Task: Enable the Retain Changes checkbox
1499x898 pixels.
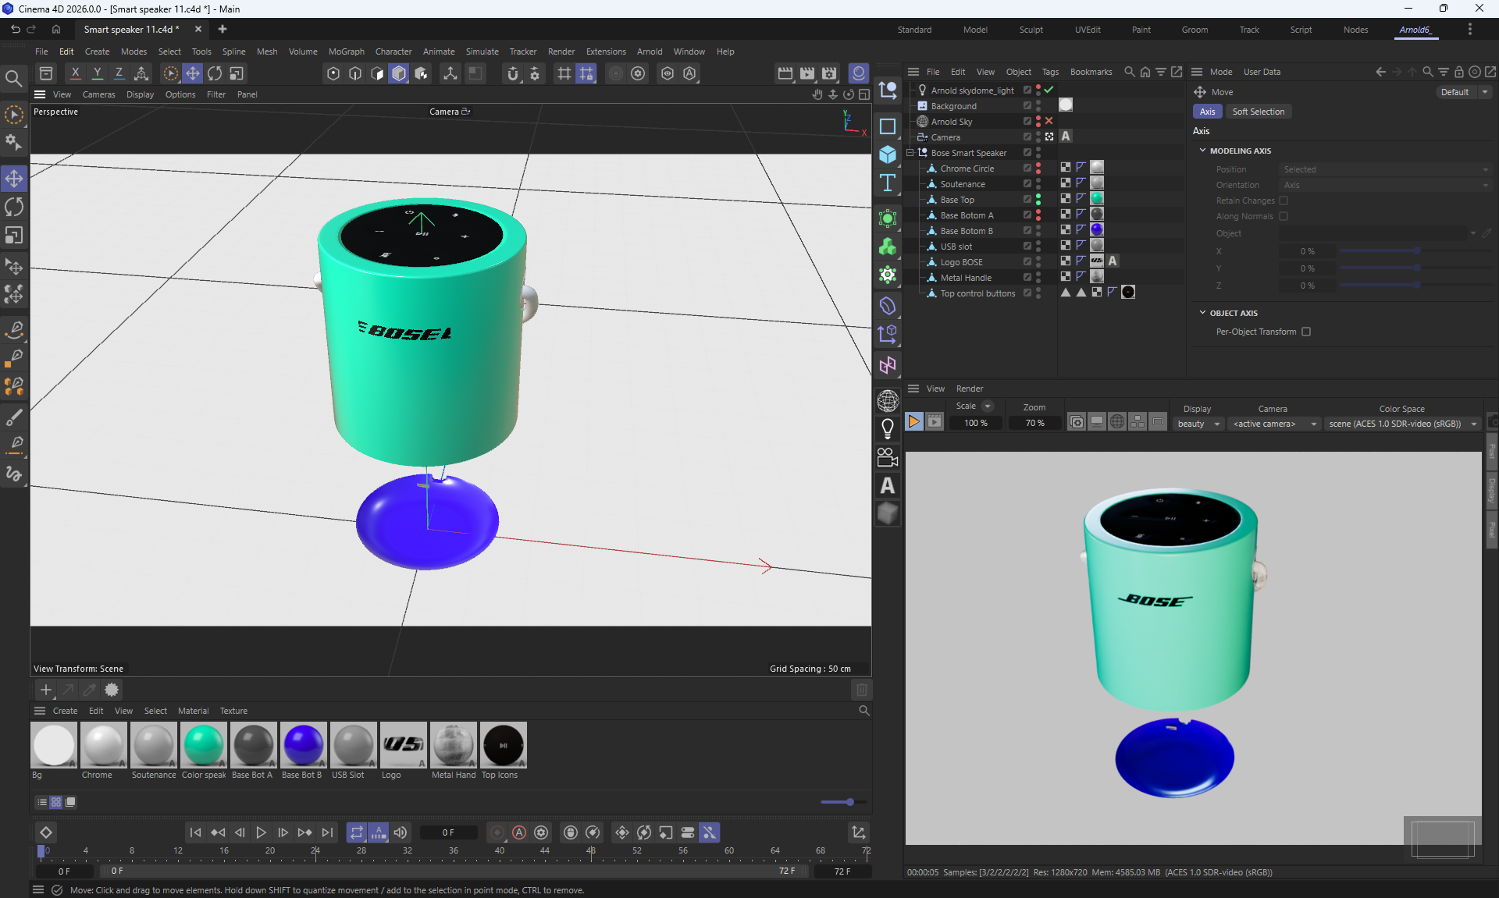Action: (x=1284, y=201)
